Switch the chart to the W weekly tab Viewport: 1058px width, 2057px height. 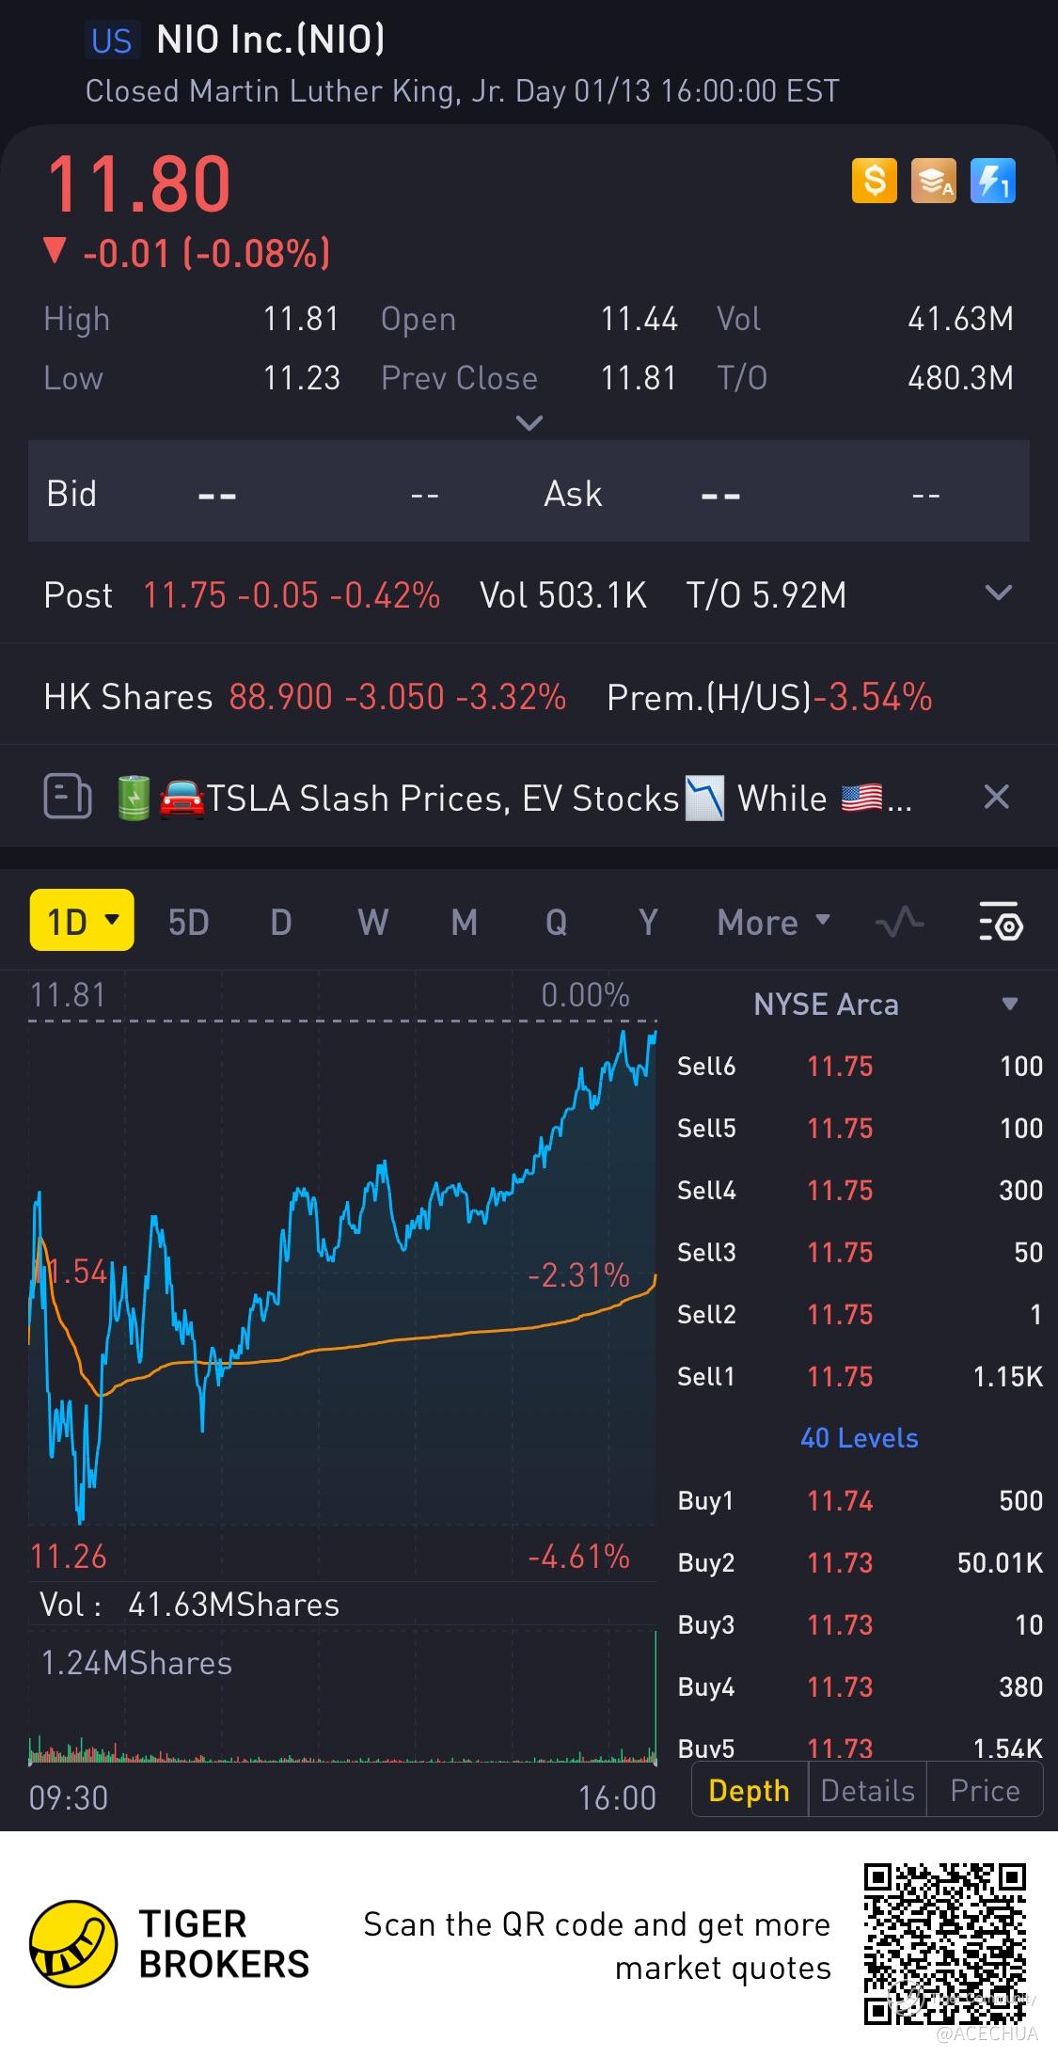point(372,922)
